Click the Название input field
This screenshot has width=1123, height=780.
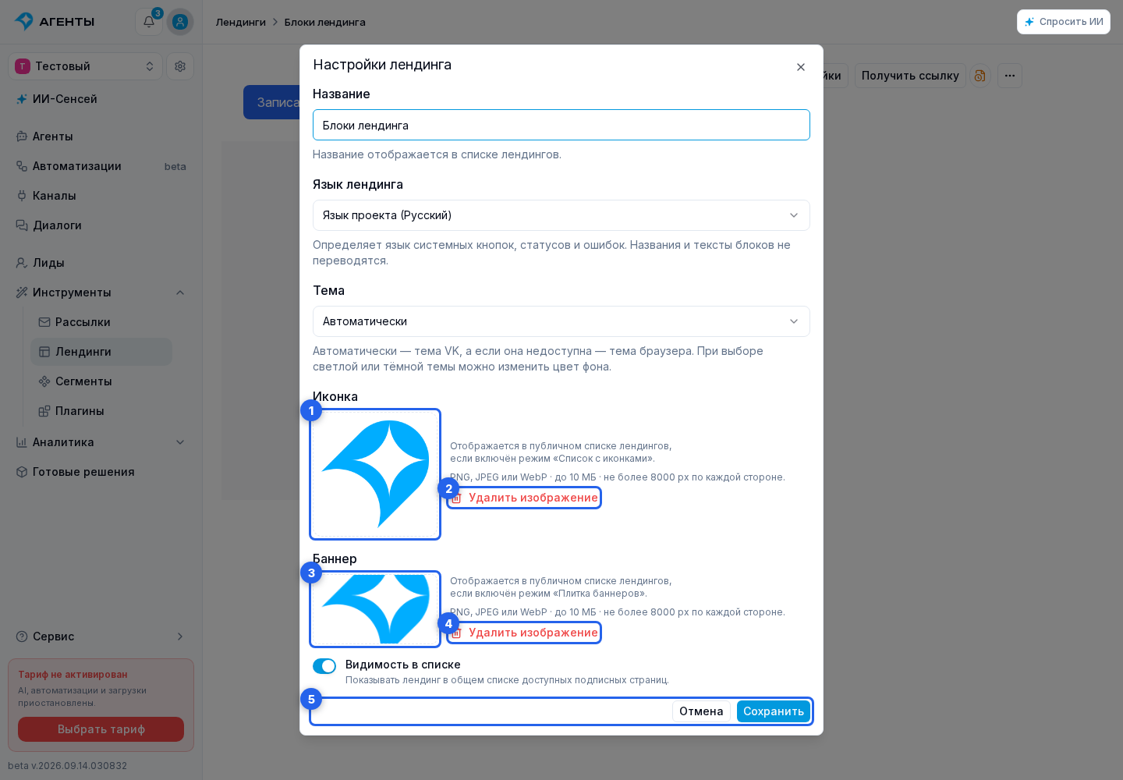click(561, 125)
